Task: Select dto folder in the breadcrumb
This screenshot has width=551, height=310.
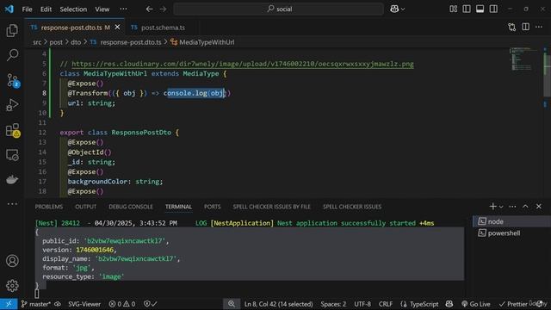Action: pyautogui.click(x=76, y=42)
